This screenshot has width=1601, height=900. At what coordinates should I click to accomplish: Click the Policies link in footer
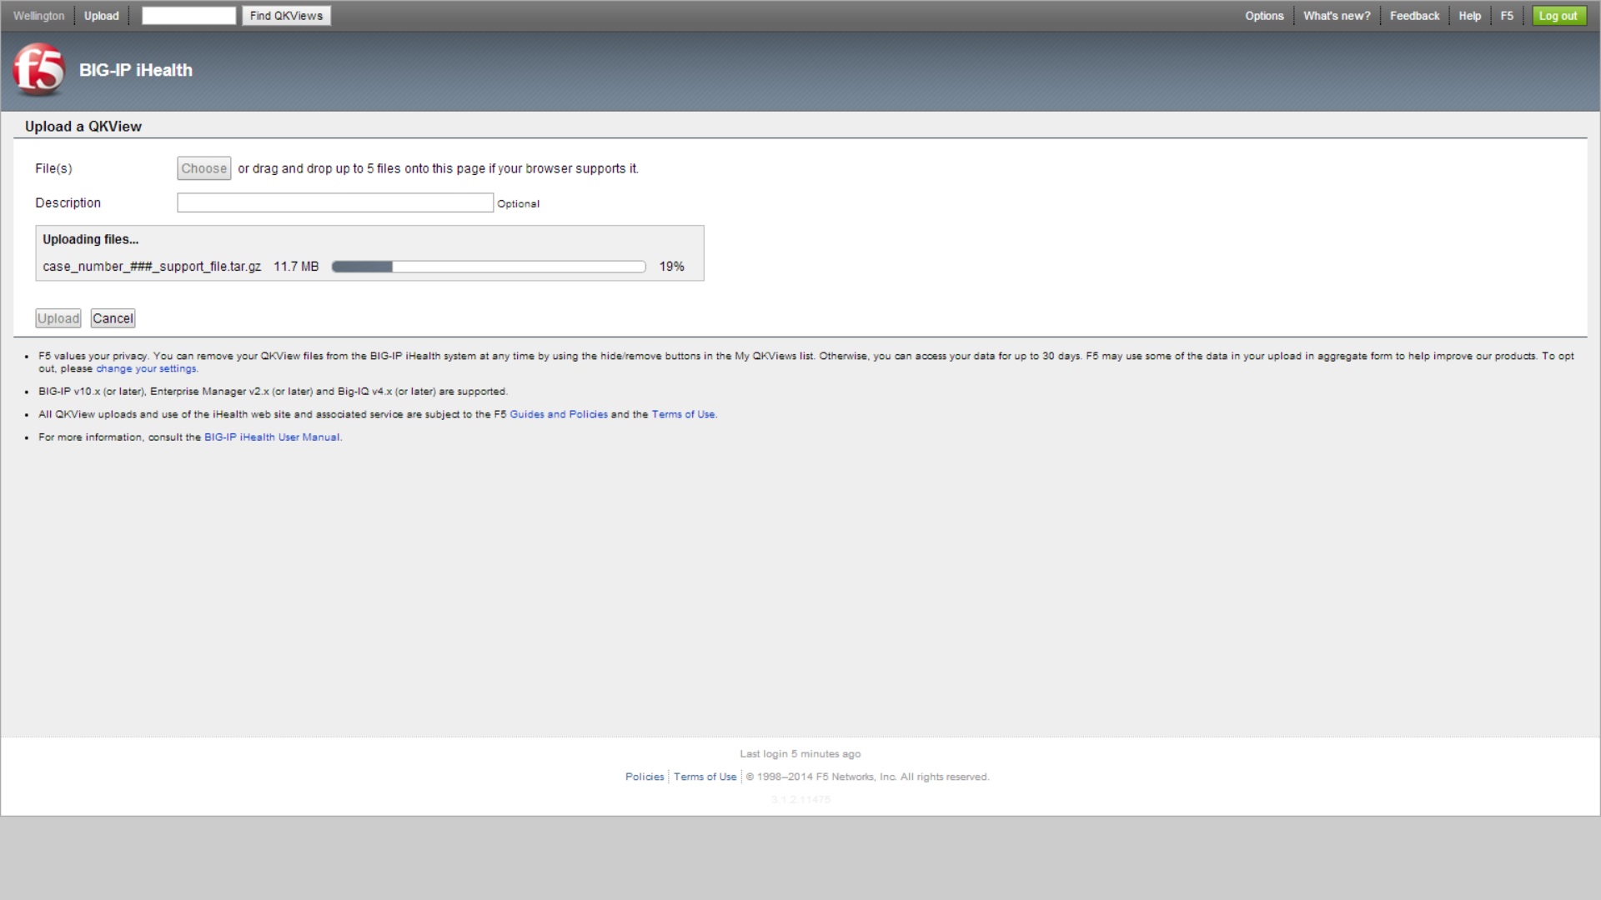click(645, 777)
